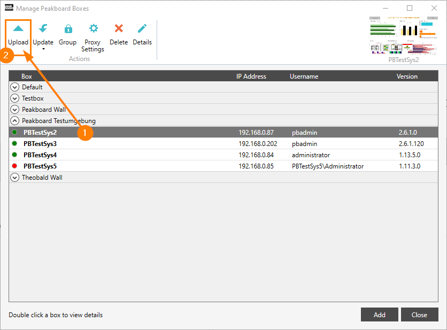Click the IP Address column header
Image resolution: width=447 pixels, height=330 pixels.
tap(251, 76)
